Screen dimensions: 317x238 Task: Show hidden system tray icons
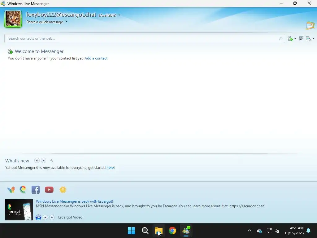[x=250, y=231]
